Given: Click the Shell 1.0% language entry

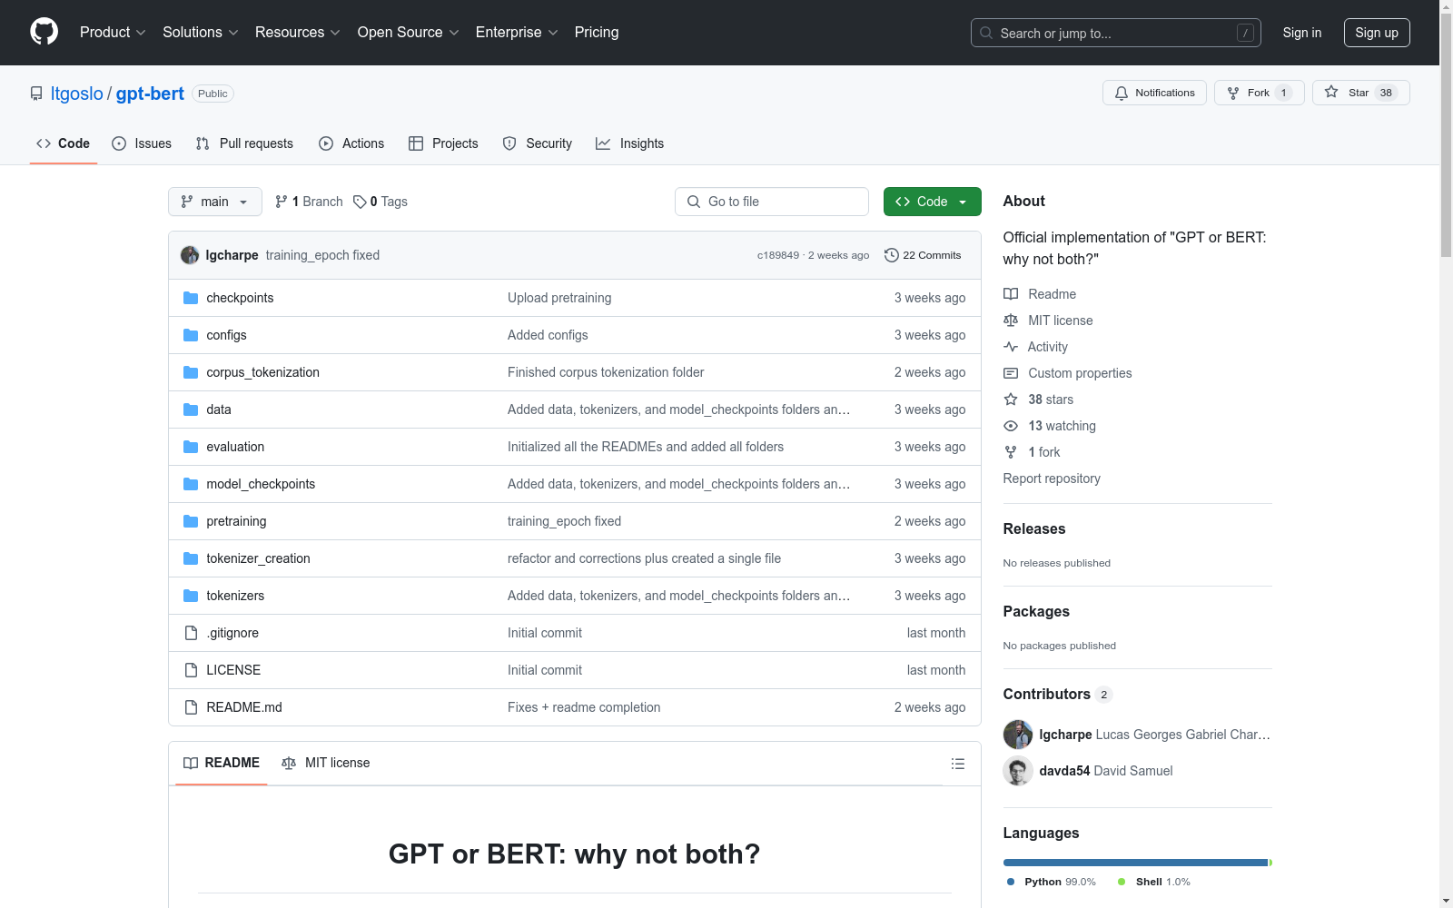Looking at the screenshot, I should click(x=1153, y=882).
